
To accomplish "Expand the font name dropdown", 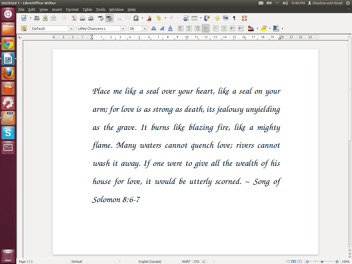I will click(x=123, y=29).
